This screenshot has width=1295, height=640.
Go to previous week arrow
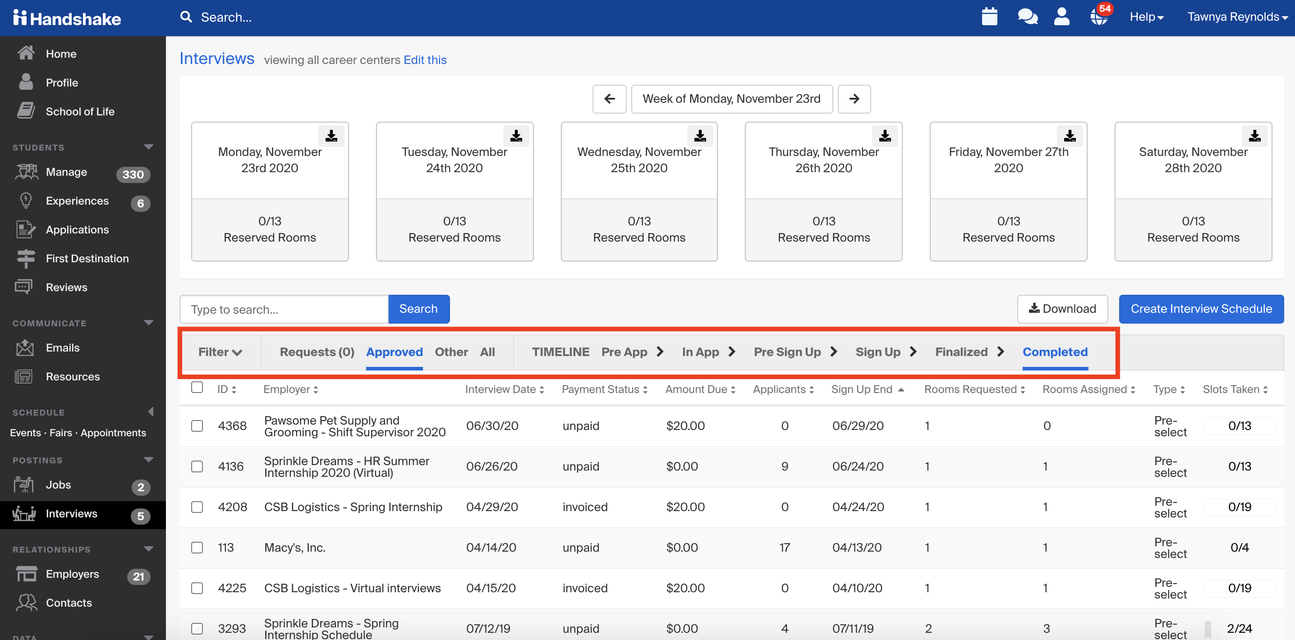[609, 99]
